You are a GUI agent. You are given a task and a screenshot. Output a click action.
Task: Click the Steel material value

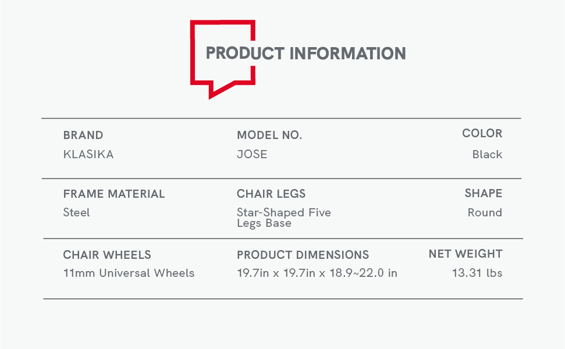pos(76,213)
